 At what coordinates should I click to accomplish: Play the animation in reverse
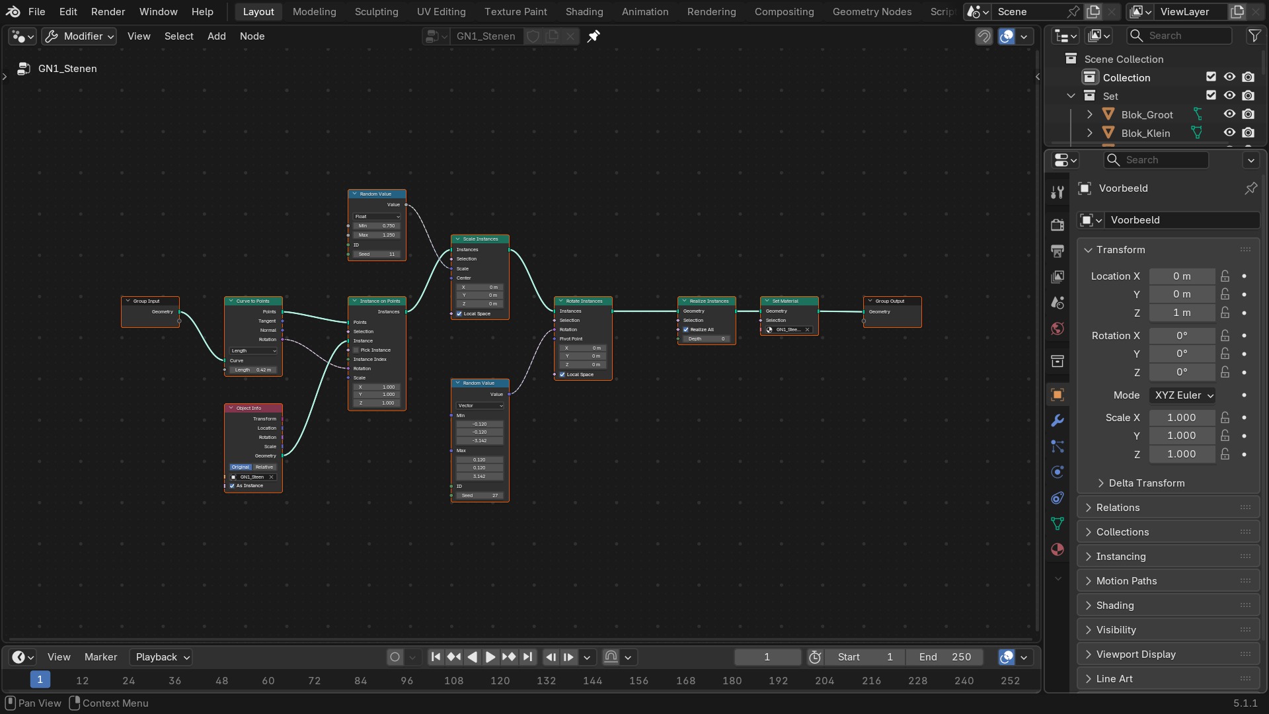[472, 657]
